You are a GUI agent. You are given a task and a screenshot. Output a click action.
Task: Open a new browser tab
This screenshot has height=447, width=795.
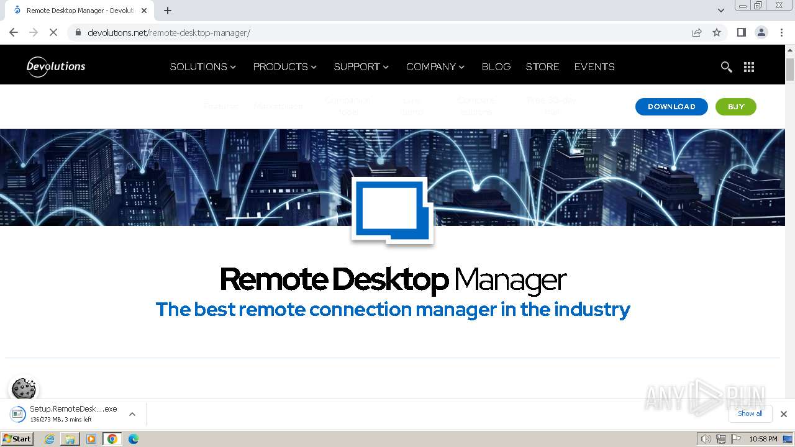(x=168, y=11)
